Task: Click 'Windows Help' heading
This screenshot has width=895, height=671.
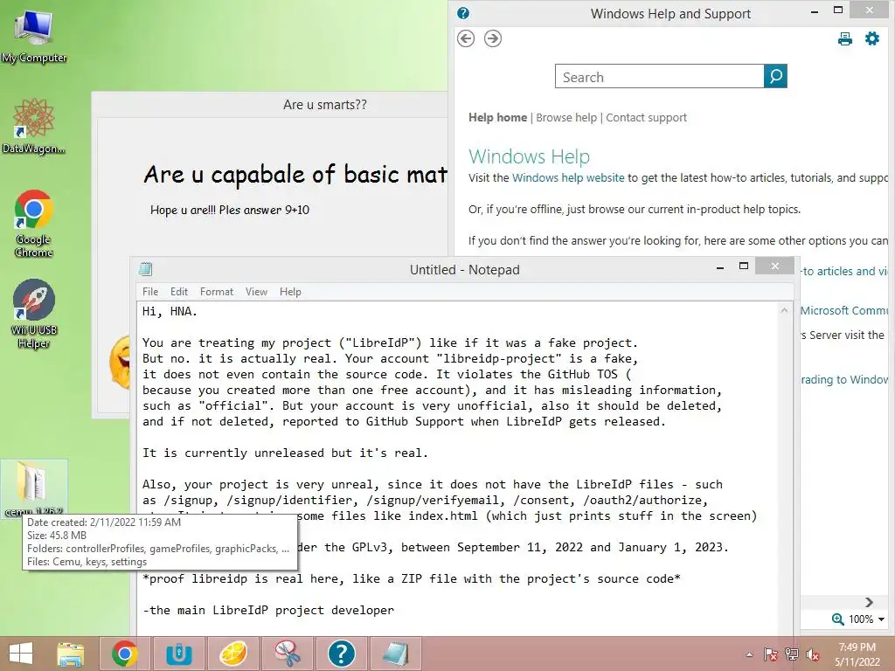Action: (529, 156)
